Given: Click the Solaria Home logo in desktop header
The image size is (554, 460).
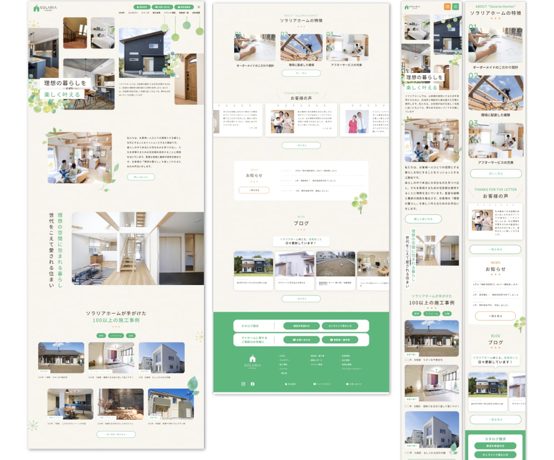Looking at the screenshot, I should [x=45, y=8].
